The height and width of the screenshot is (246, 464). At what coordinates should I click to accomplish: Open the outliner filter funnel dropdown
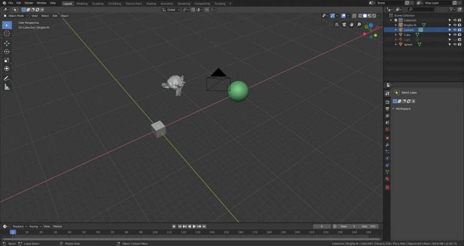click(x=452, y=9)
